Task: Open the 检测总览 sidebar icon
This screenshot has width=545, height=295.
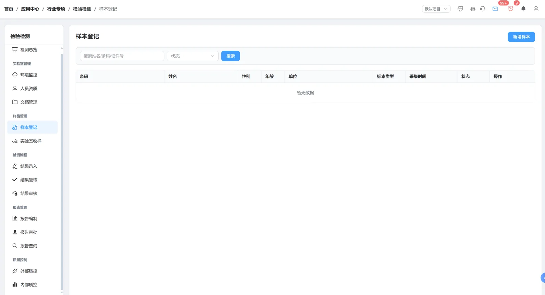Action: coord(15,50)
